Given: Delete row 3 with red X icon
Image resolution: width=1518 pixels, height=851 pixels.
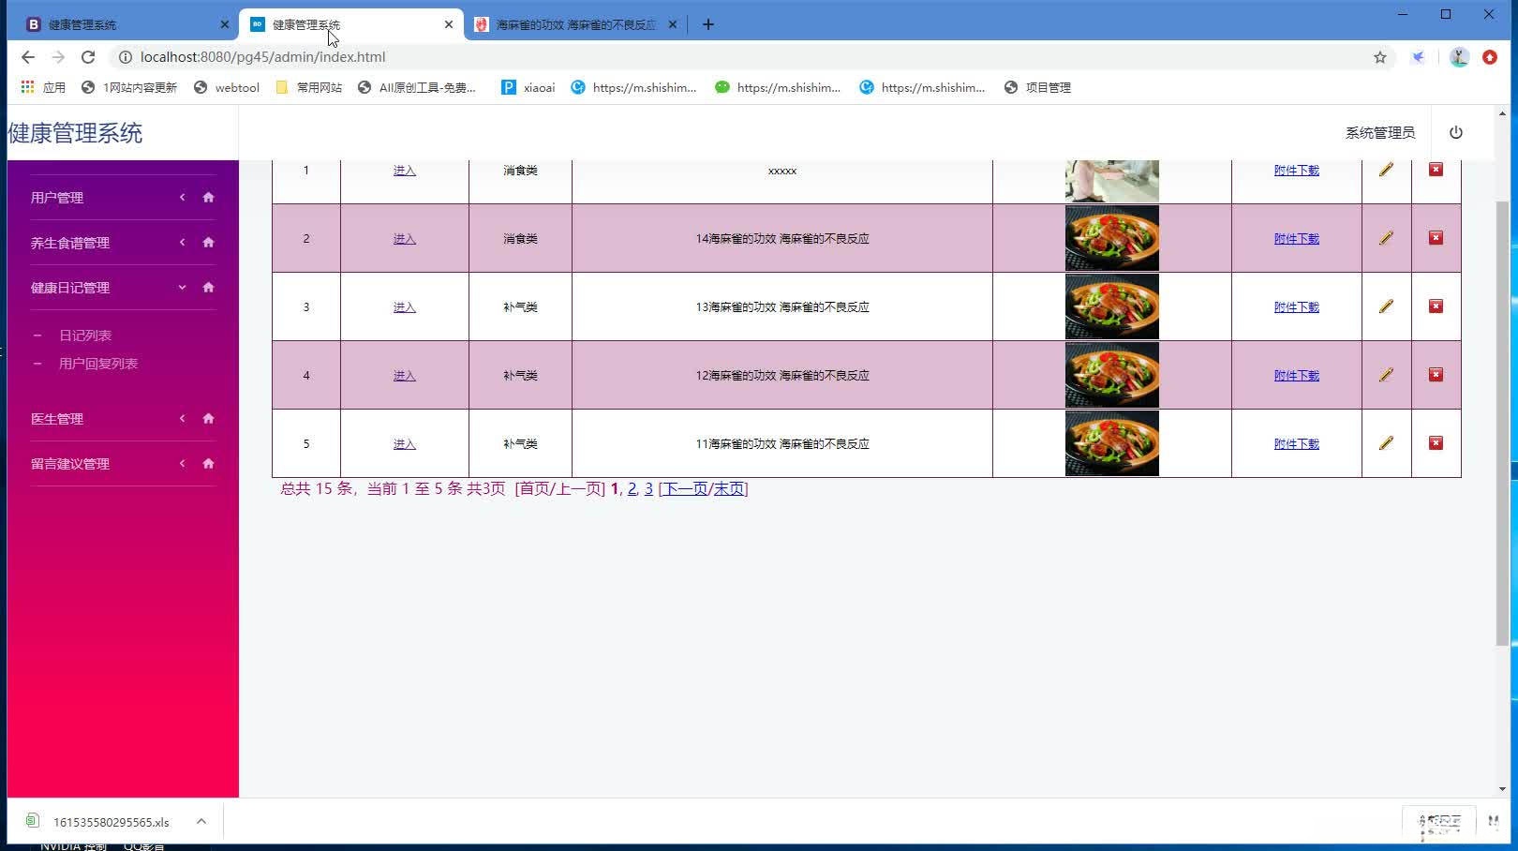Looking at the screenshot, I should click(1436, 306).
